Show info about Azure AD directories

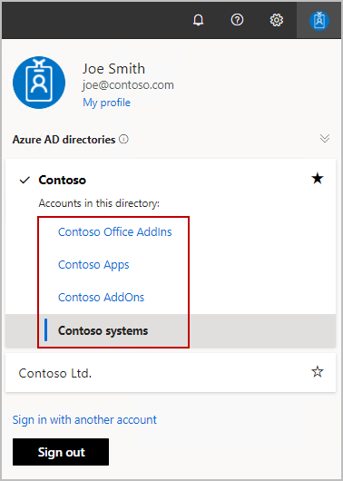pyautogui.click(x=123, y=140)
